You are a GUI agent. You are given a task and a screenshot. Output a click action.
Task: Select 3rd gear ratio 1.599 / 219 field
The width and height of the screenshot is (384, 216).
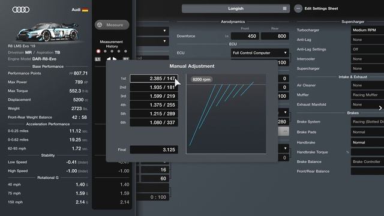154,96
